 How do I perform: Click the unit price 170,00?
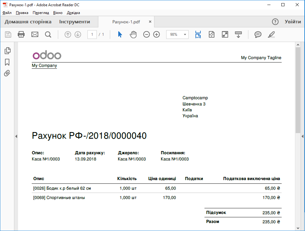[169, 198]
